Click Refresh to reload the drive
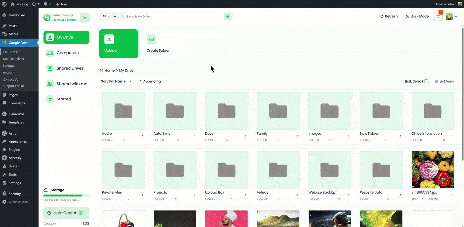This screenshot has height=227, width=464. (389, 16)
